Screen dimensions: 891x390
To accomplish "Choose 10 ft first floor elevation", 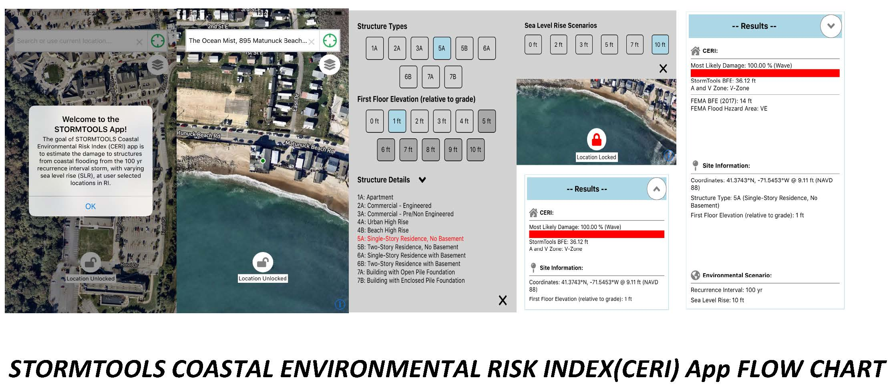I will point(475,150).
